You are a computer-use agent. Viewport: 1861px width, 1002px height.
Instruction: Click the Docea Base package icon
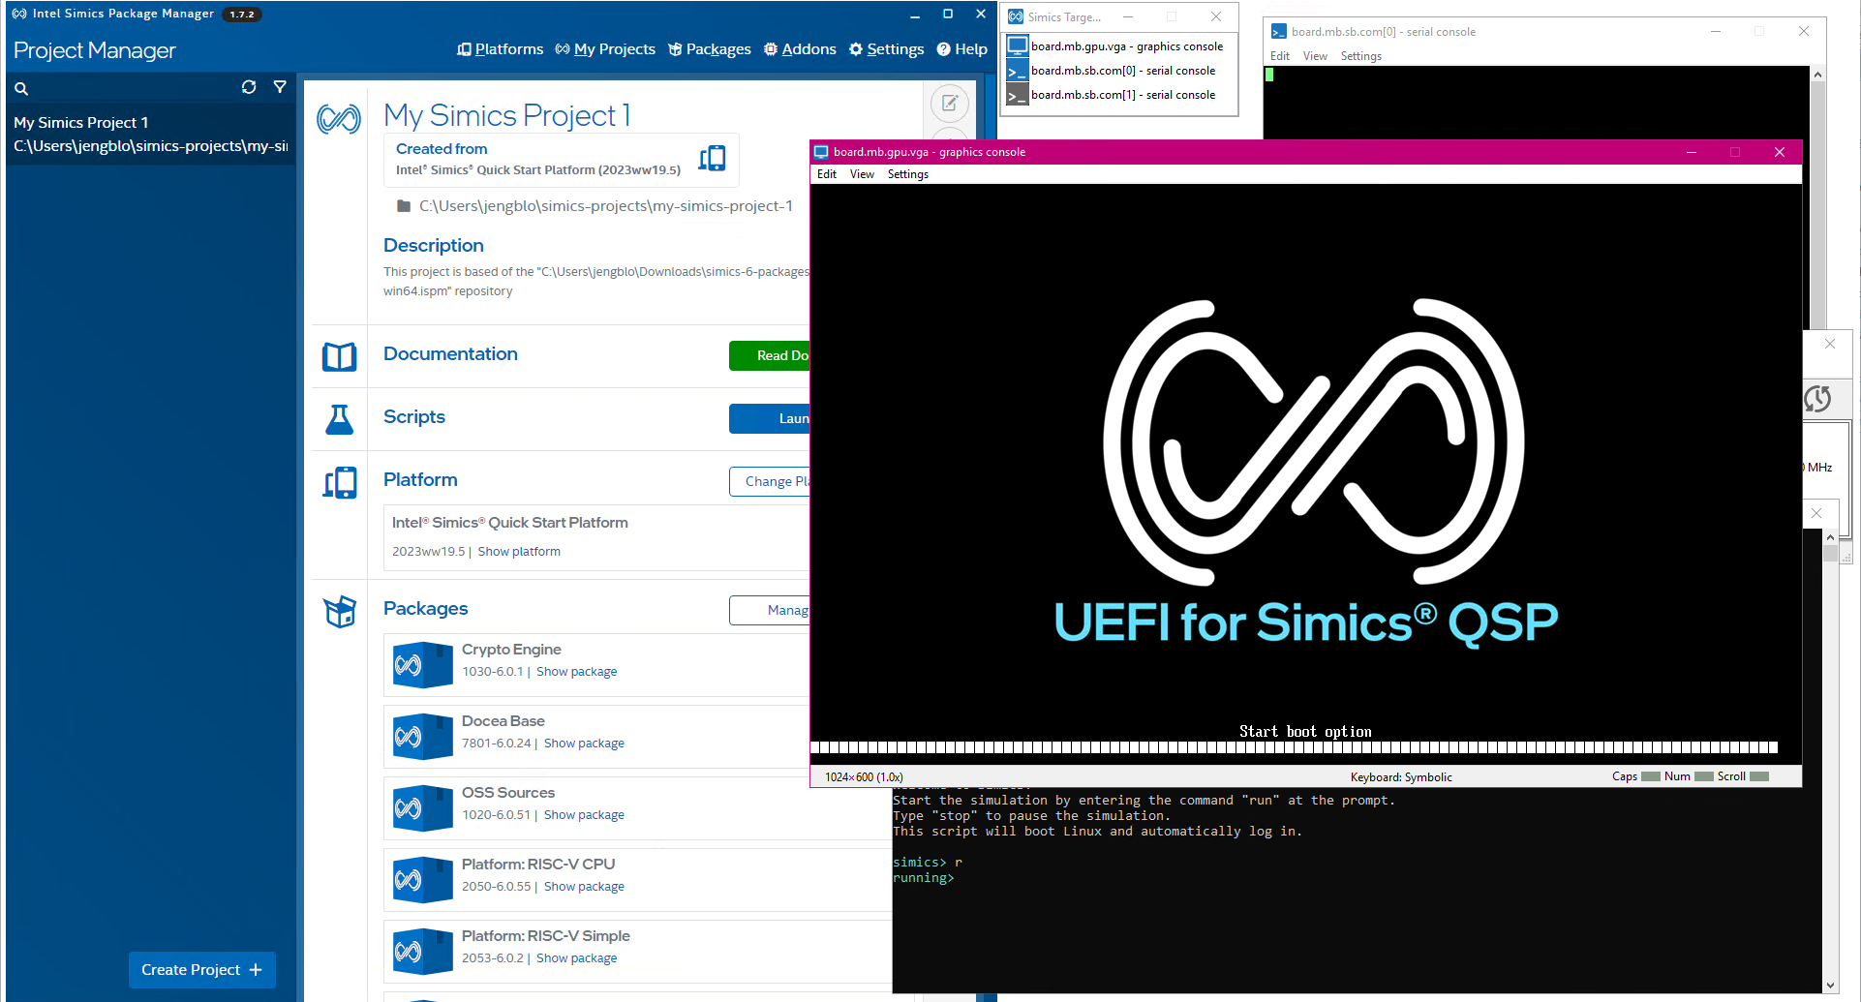pyautogui.click(x=422, y=737)
